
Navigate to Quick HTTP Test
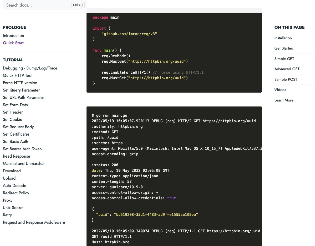click(x=17, y=75)
